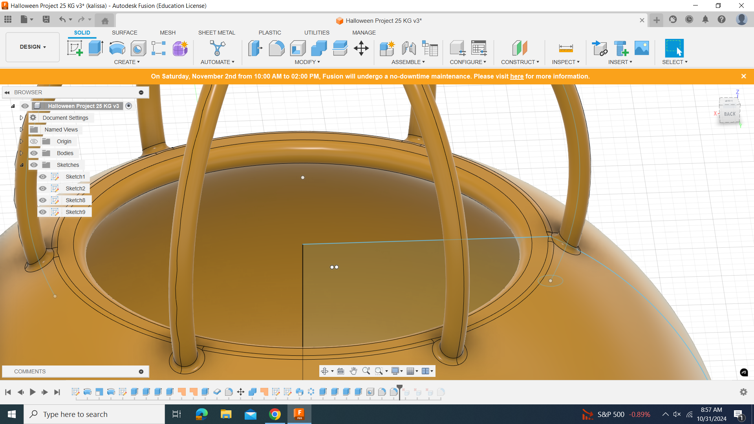Click the Look At icon in navigation bar
This screenshot has width=754, height=424.
tap(340, 371)
